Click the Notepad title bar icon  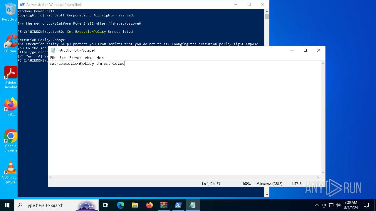pyautogui.click(x=53, y=50)
